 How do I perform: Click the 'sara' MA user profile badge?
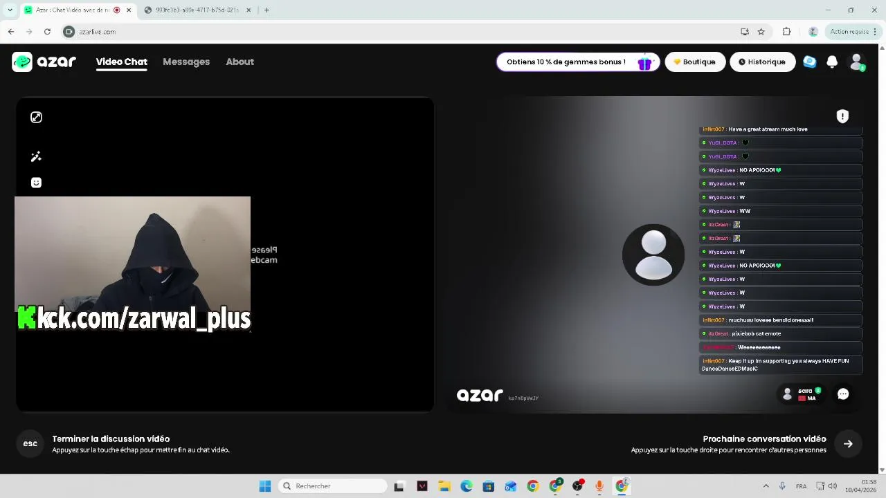(x=802, y=394)
